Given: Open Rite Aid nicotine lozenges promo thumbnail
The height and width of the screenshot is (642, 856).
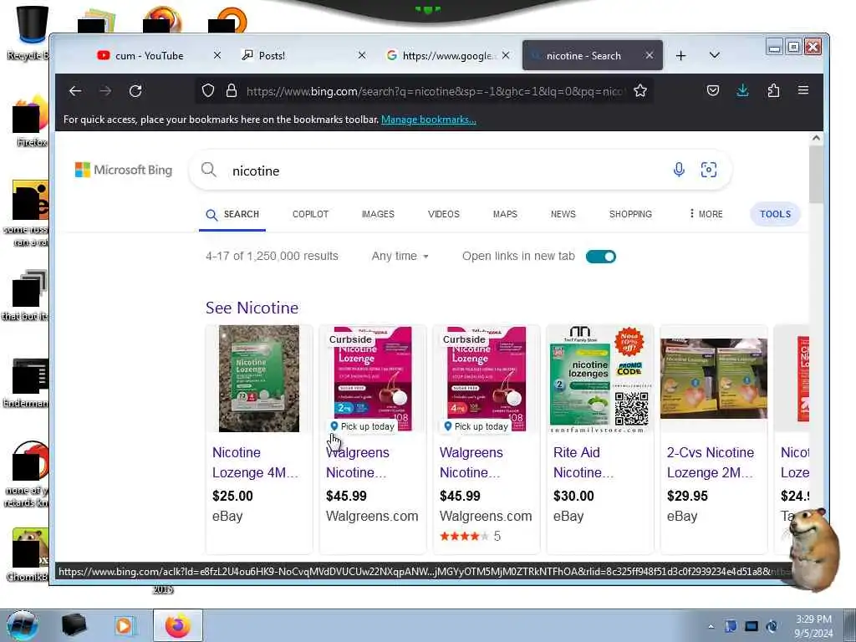Looking at the screenshot, I should coord(599,379).
